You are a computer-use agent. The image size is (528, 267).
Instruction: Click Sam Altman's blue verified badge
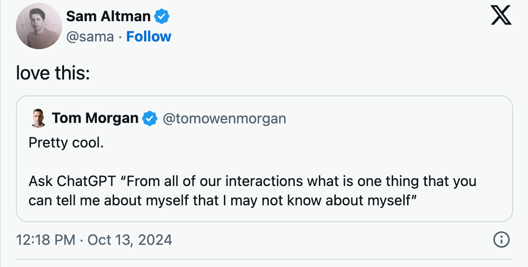162,16
